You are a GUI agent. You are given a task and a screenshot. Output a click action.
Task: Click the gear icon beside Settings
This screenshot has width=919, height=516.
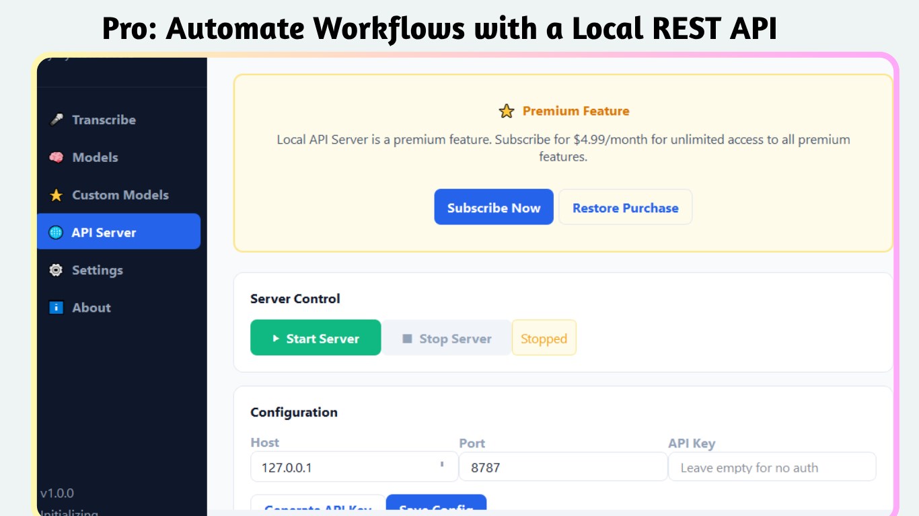click(57, 270)
